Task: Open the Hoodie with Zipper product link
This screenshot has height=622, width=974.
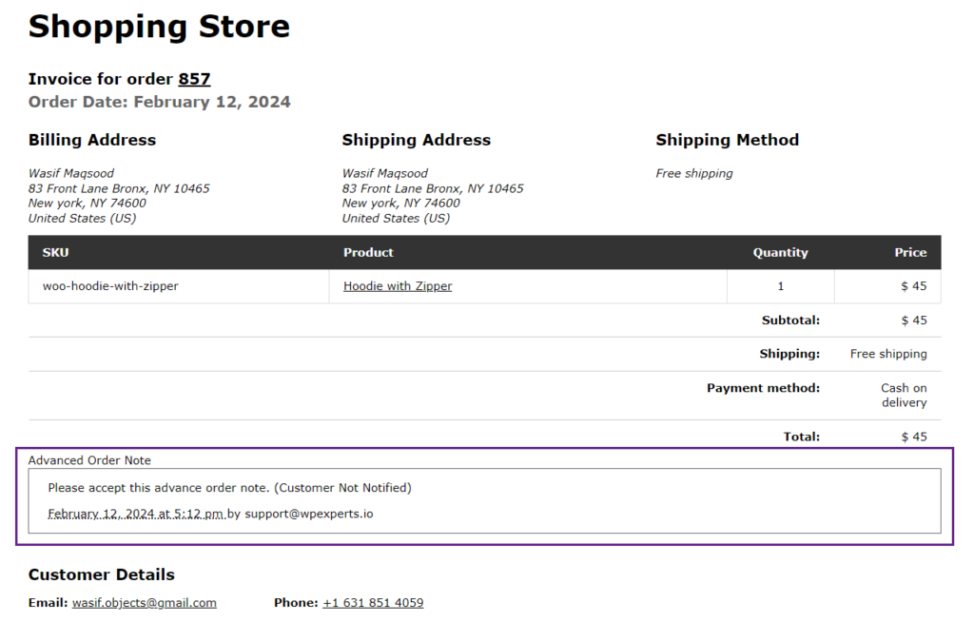Action: [398, 286]
